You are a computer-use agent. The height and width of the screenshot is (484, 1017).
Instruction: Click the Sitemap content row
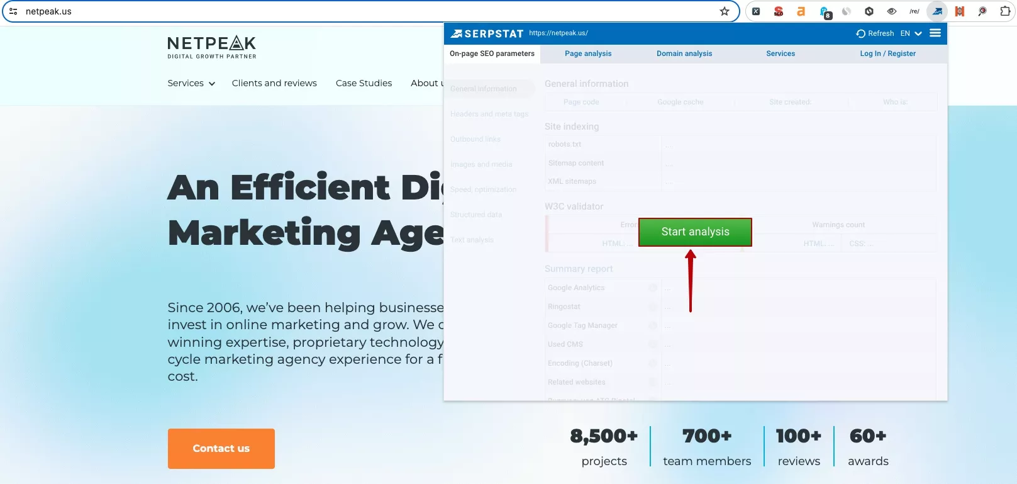pyautogui.click(x=740, y=163)
